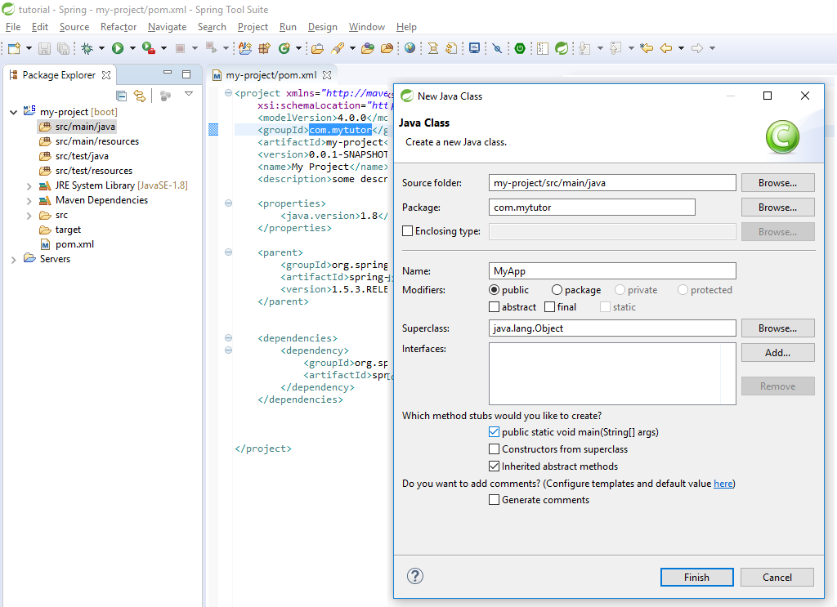The width and height of the screenshot is (837, 607).
Task: Click the Debug bug icon
Action: 87,48
